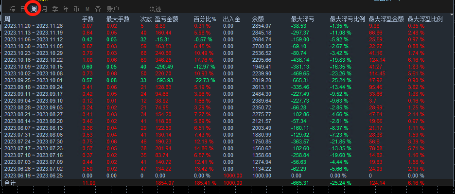
Task: Select week row 2023.06.26 ~ 2023.07.02
Action: [227, 169]
